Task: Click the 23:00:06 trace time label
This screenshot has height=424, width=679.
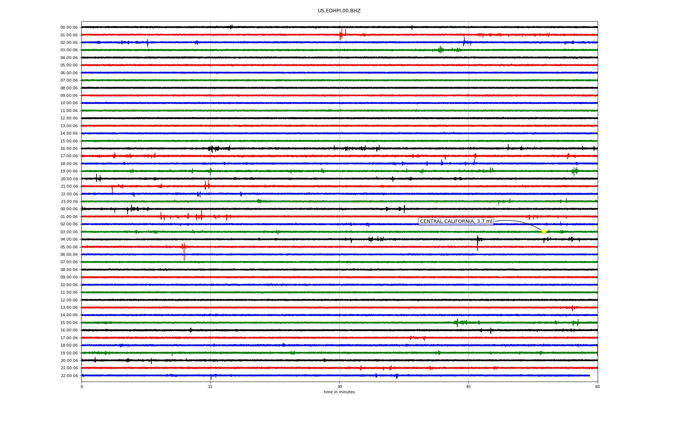Action: click(69, 201)
